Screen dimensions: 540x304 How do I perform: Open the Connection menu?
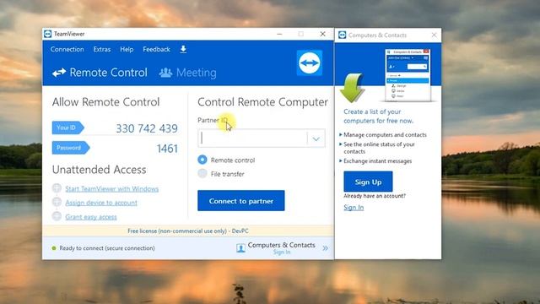click(x=67, y=49)
